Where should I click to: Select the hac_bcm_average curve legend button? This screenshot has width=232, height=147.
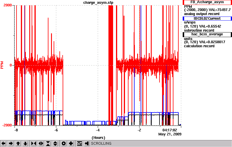tap(207, 34)
